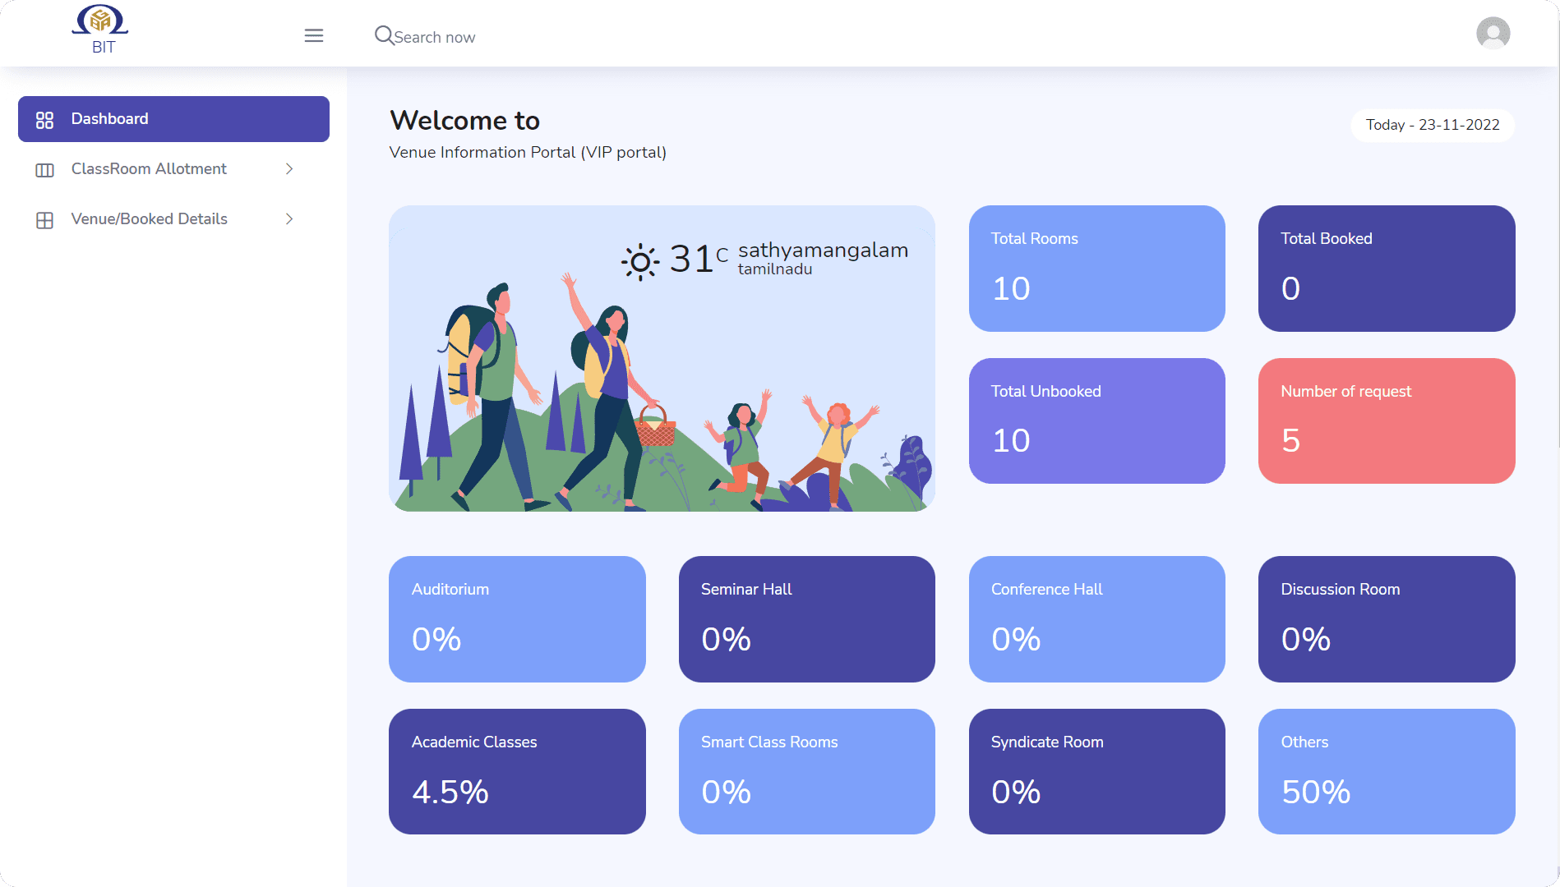Select the Auditorium usage card
Image resolution: width=1560 pixels, height=887 pixels.
point(517,619)
